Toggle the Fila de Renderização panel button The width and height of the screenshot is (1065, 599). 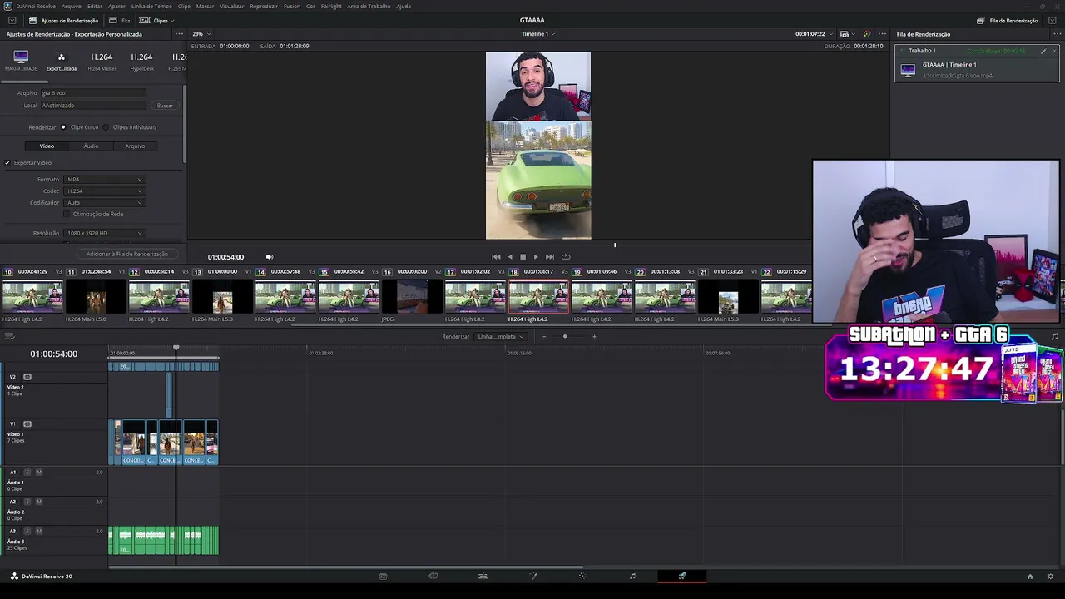[x=1008, y=20]
